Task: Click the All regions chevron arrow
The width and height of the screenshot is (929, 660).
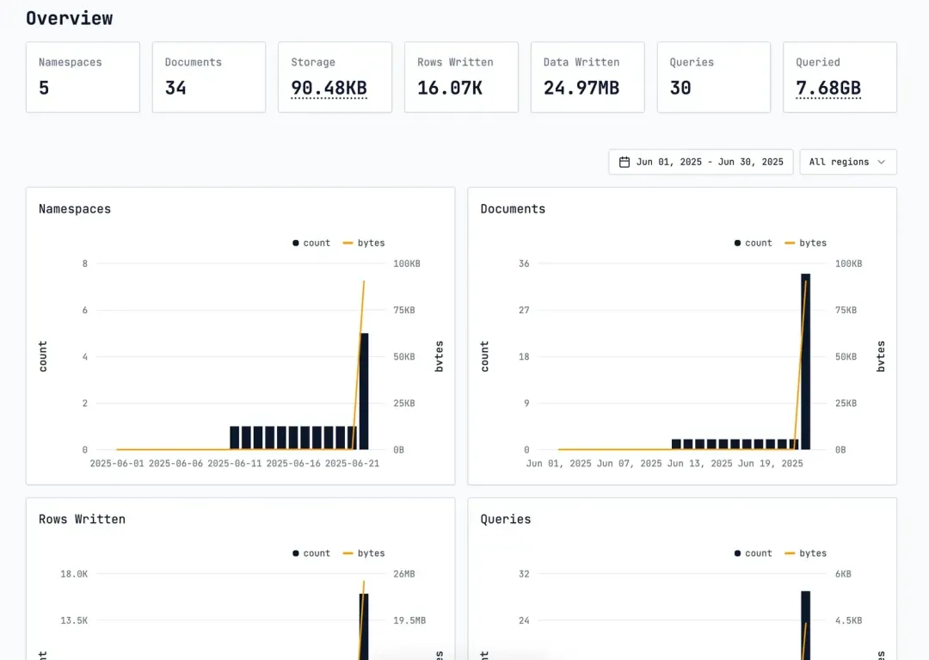Action: tap(881, 162)
